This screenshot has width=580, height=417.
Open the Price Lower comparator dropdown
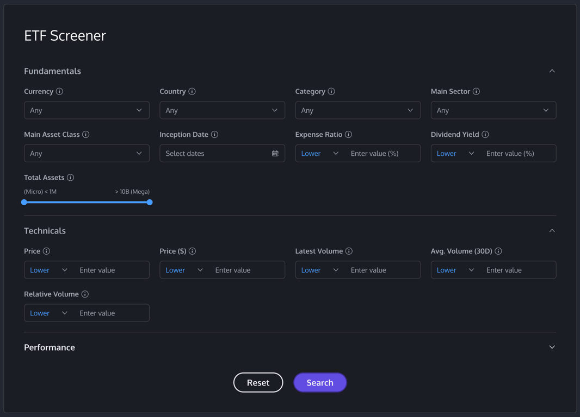48,270
